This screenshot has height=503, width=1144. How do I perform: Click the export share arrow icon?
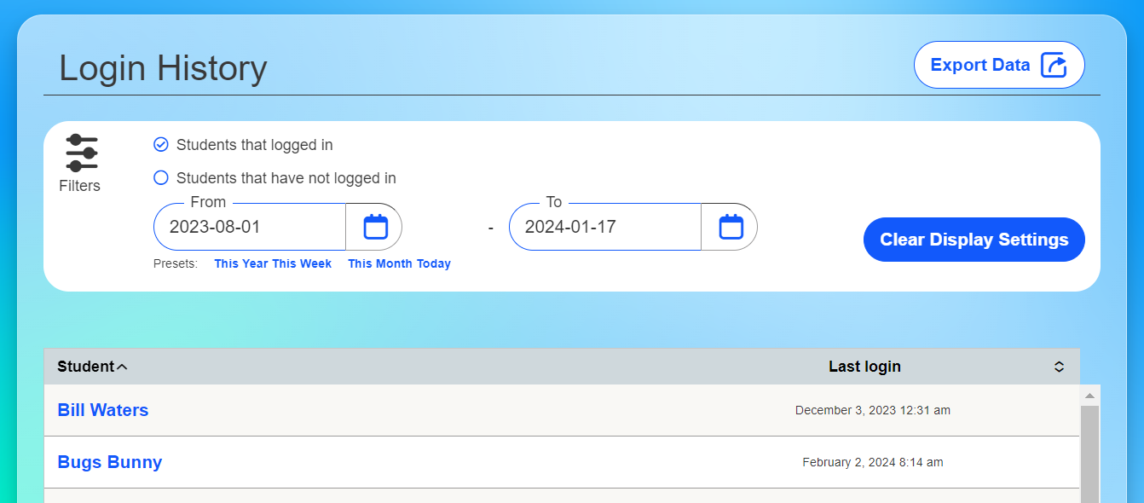tap(1054, 65)
